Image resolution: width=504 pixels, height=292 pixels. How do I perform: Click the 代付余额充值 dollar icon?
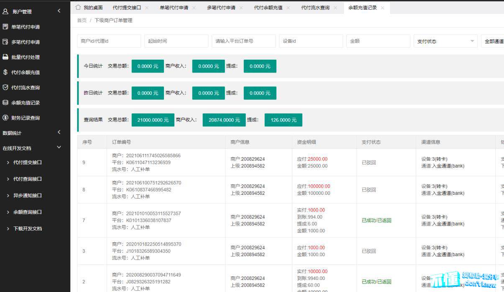tap(5, 72)
